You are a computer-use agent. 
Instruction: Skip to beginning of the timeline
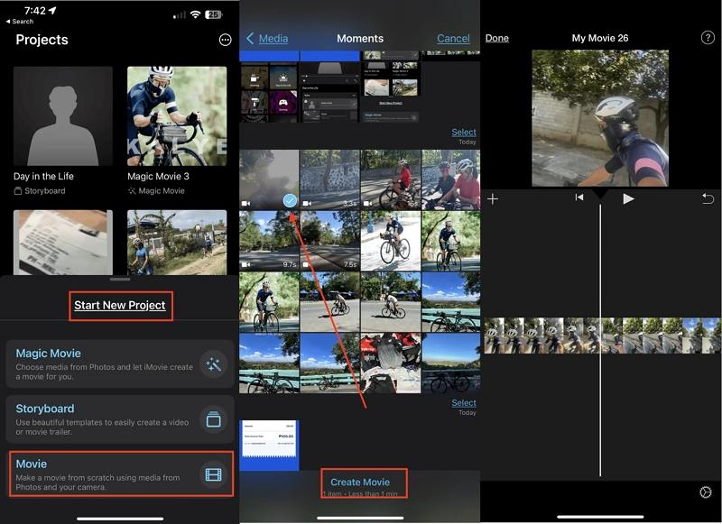tap(579, 198)
